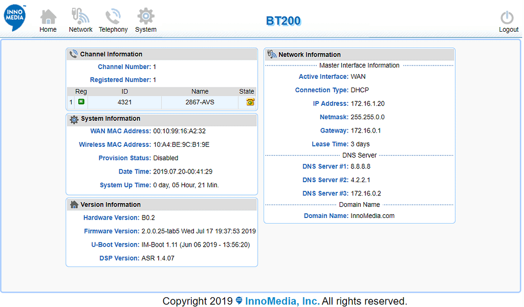This screenshot has width=524, height=307.
Task: Click the Logout power icon
Action: [507, 18]
